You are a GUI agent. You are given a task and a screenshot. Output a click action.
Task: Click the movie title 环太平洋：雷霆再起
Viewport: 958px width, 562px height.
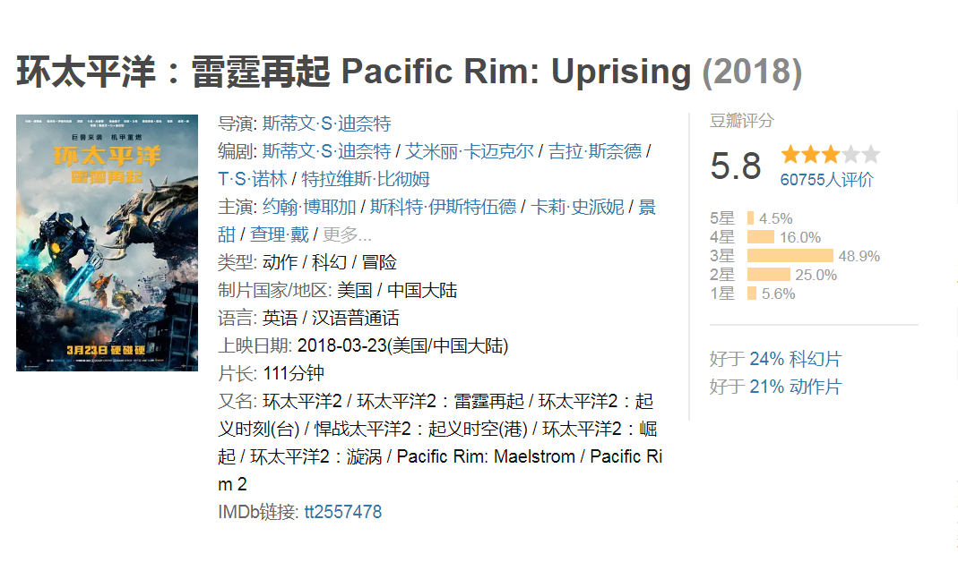(174, 72)
